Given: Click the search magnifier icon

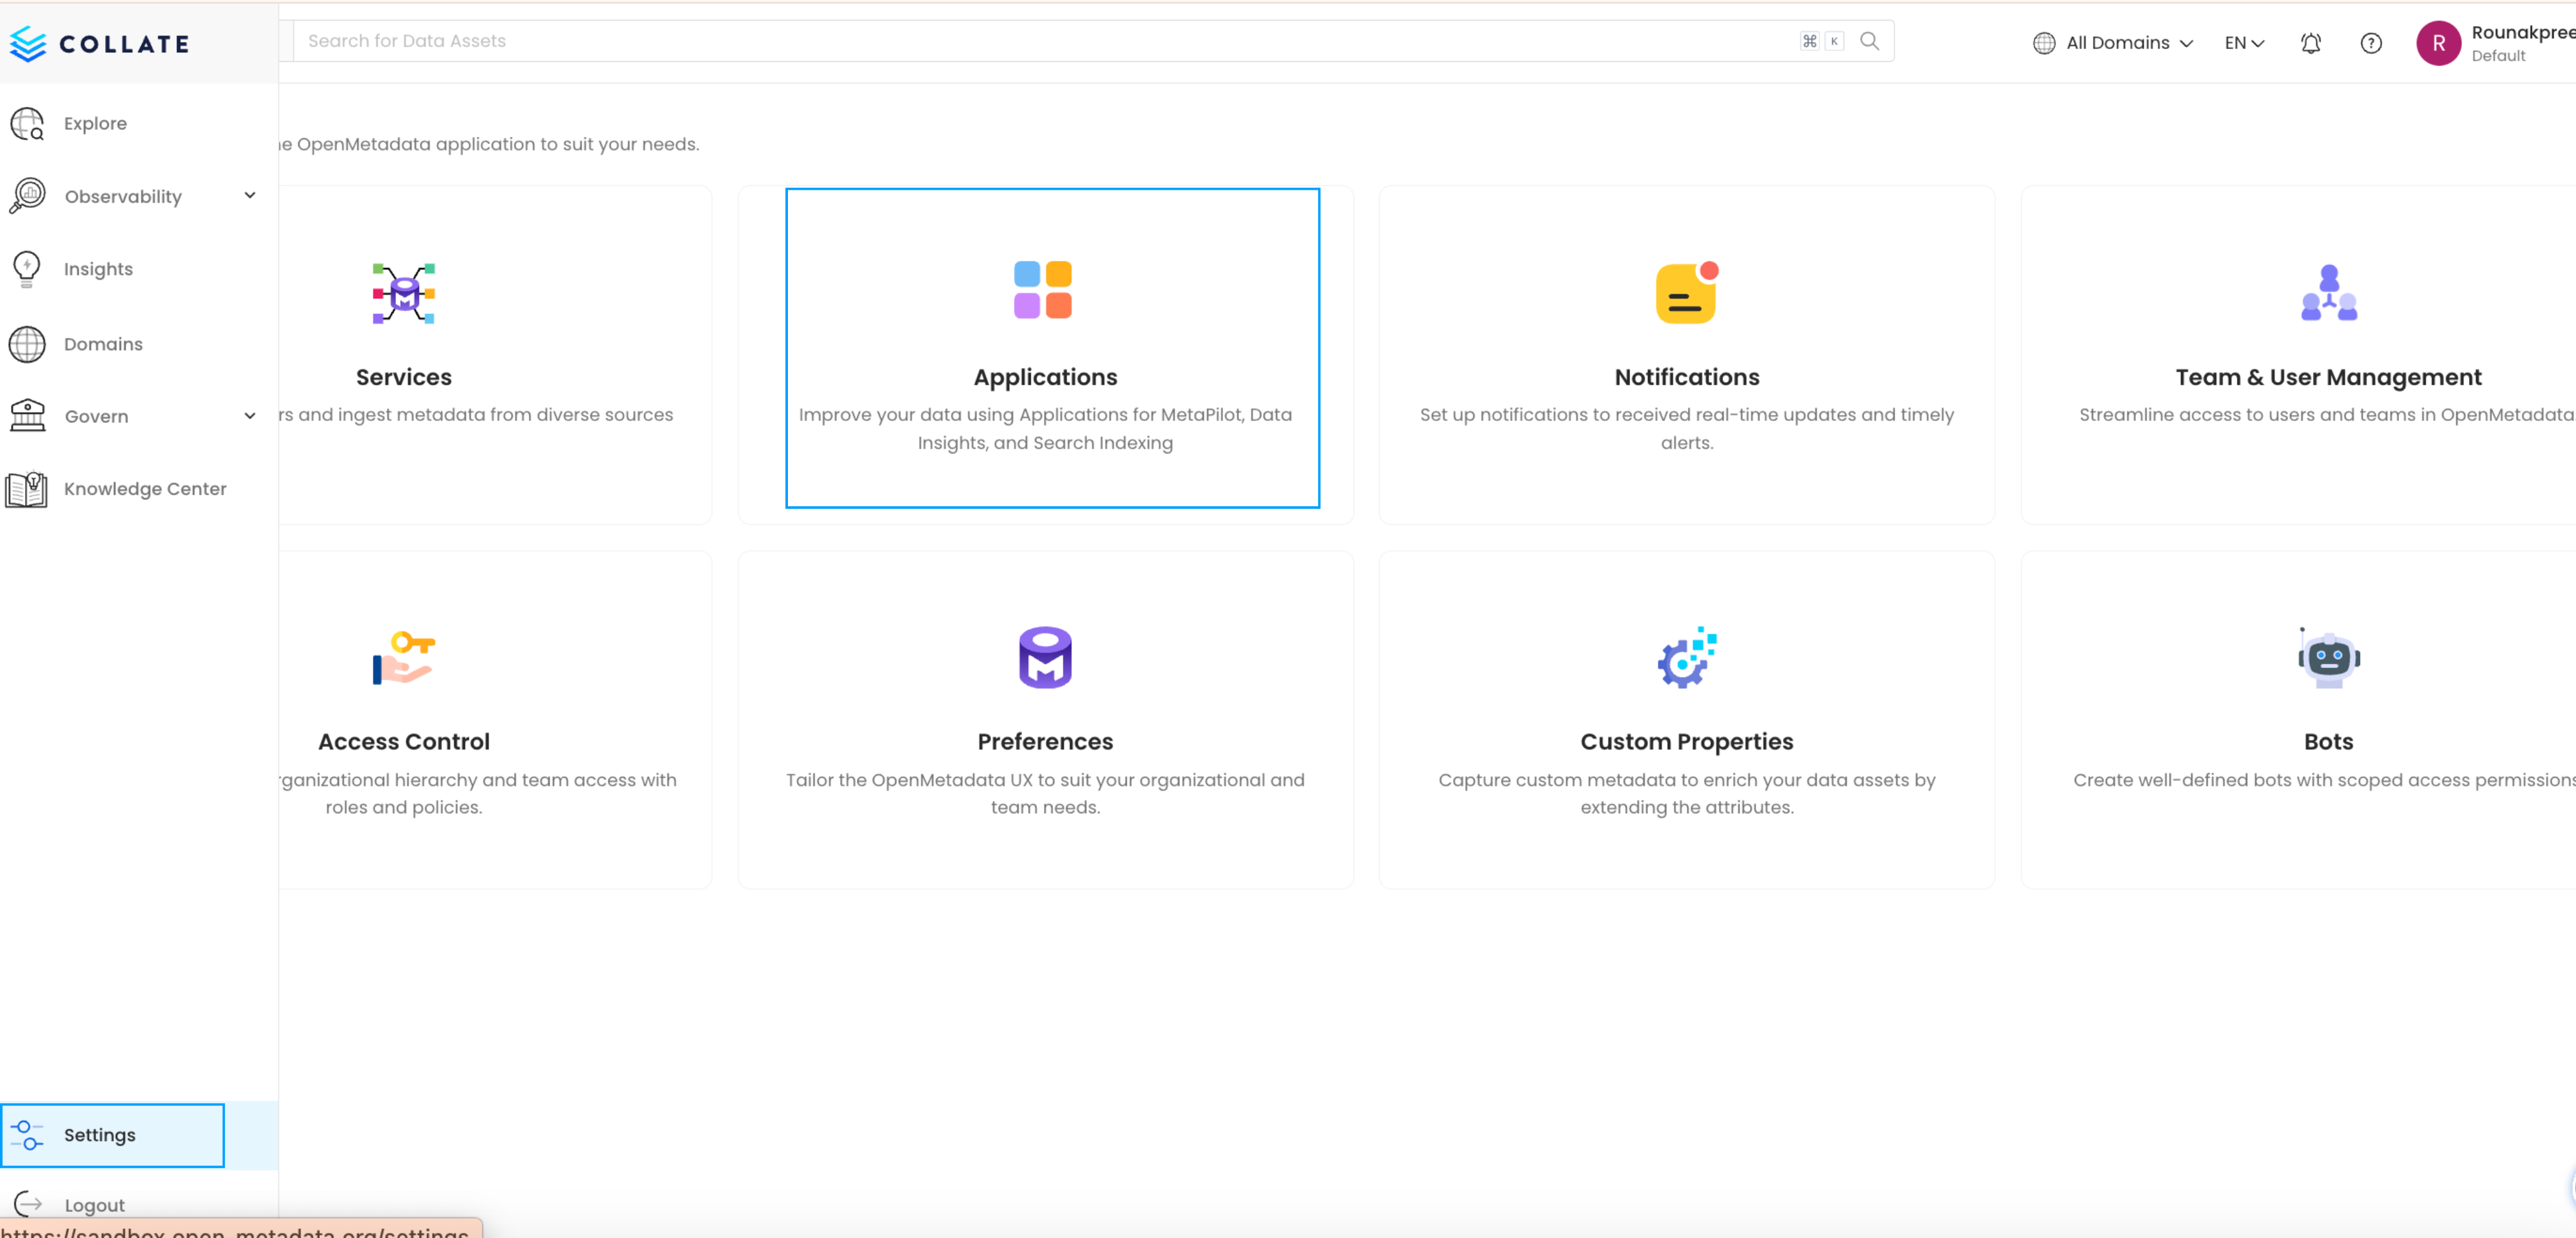Looking at the screenshot, I should tap(1870, 41).
